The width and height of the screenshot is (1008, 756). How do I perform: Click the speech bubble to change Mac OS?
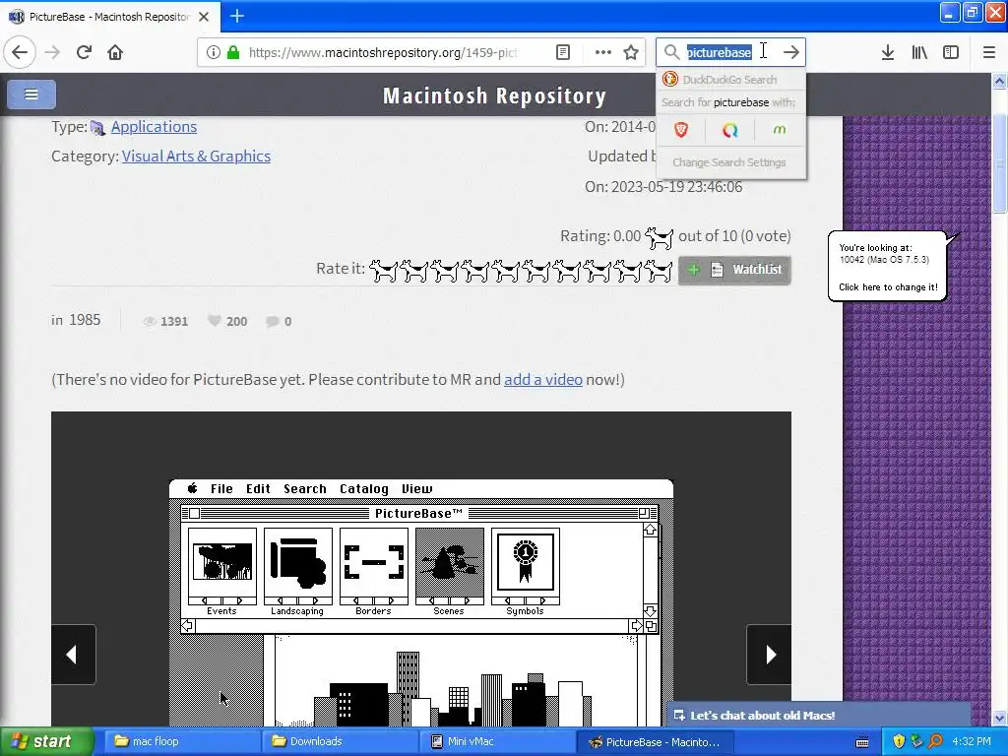click(888, 266)
